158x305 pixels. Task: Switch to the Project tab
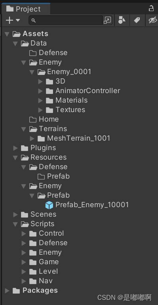pyautogui.click(x=24, y=9)
